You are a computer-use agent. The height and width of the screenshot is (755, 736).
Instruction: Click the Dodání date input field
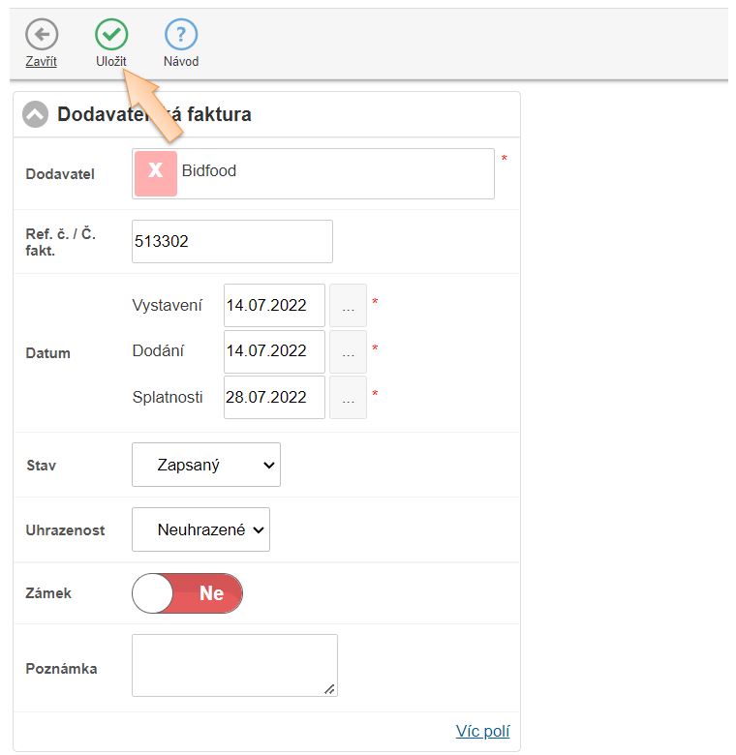pos(274,351)
